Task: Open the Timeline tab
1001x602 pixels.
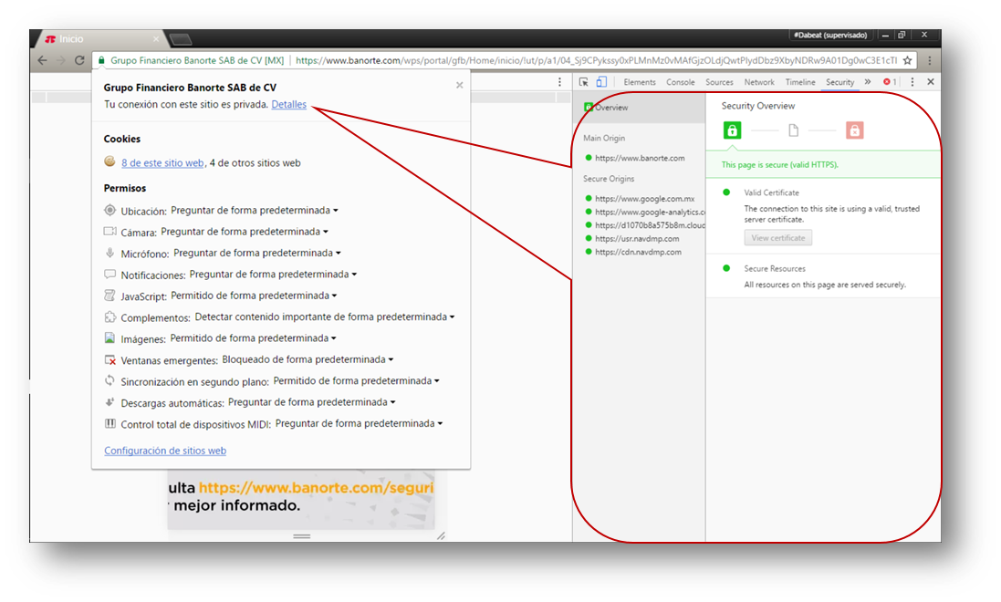Action: pyautogui.click(x=800, y=82)
